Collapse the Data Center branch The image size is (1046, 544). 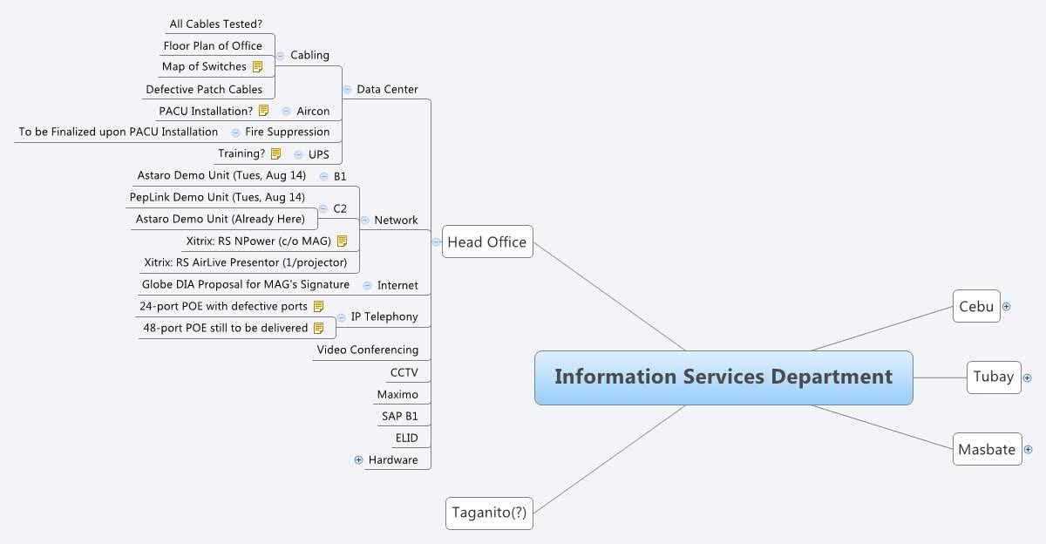tap(347, 89)
